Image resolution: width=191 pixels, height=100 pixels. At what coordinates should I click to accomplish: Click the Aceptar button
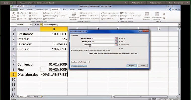(131, 66)
